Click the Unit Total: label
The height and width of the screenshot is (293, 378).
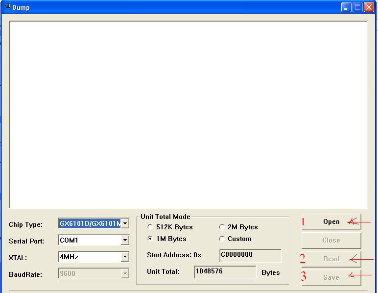(163, 271)
